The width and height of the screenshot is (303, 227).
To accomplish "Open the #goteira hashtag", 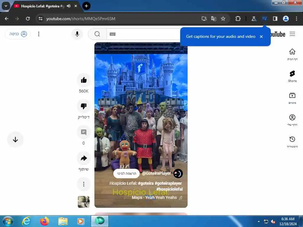I will [x=146, y=183].
